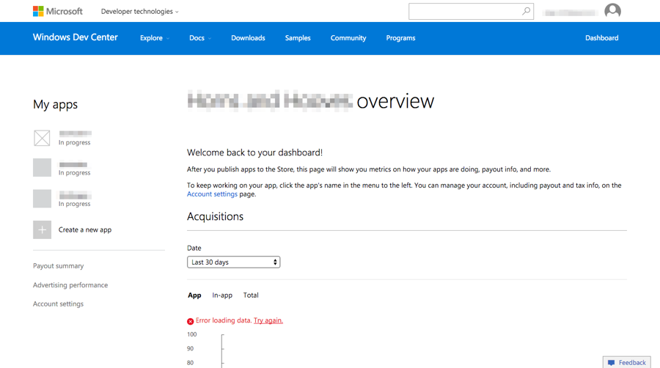This screenshot has width=660, height=368.
Task: Click the Try again link
Action: (268, 320)
